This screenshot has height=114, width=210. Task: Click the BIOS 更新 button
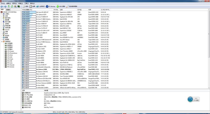tap(61, 6)
